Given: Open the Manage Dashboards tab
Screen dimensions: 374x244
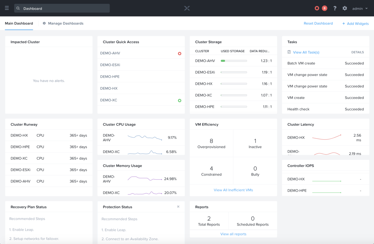Looking at the screenshot, I should click(x=66, y=23).
